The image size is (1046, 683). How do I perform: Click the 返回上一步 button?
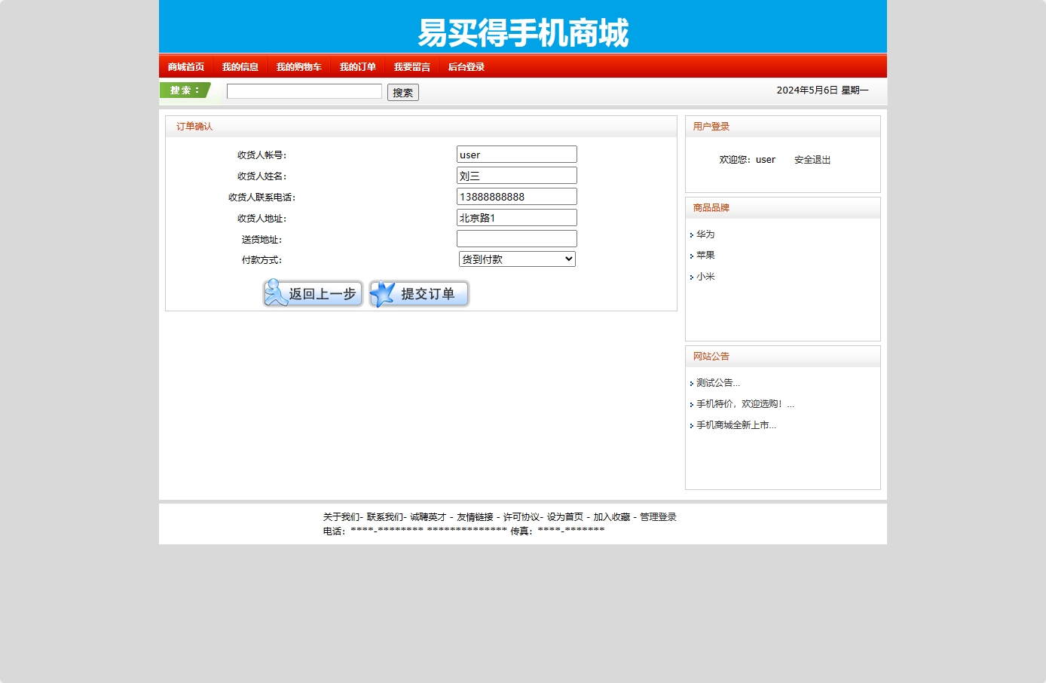(x=312, y=293)
